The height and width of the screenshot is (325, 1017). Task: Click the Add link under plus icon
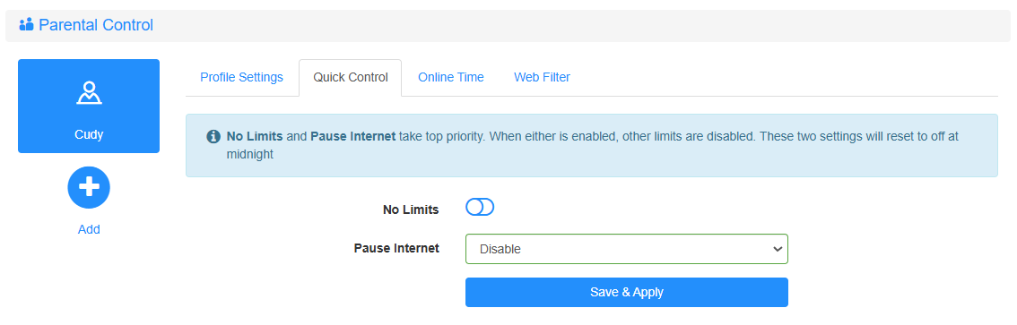(89, 229)
